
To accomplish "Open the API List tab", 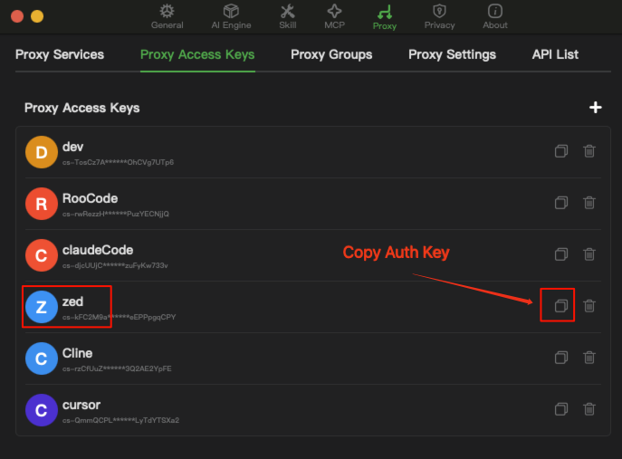I will click(x=555, y=54).
